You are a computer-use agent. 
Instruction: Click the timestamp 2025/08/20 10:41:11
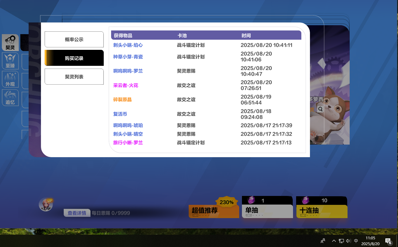point(266,45)
